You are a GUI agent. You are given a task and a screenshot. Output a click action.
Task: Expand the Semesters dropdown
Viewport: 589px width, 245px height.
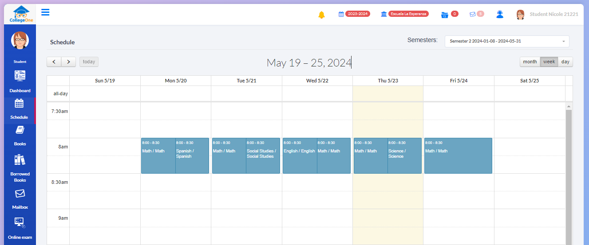[507, 41]
